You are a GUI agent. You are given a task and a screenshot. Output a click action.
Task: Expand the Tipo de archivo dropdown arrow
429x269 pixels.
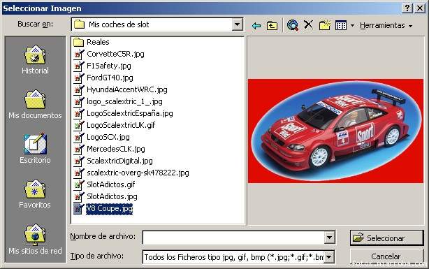[x=329, y=257]
